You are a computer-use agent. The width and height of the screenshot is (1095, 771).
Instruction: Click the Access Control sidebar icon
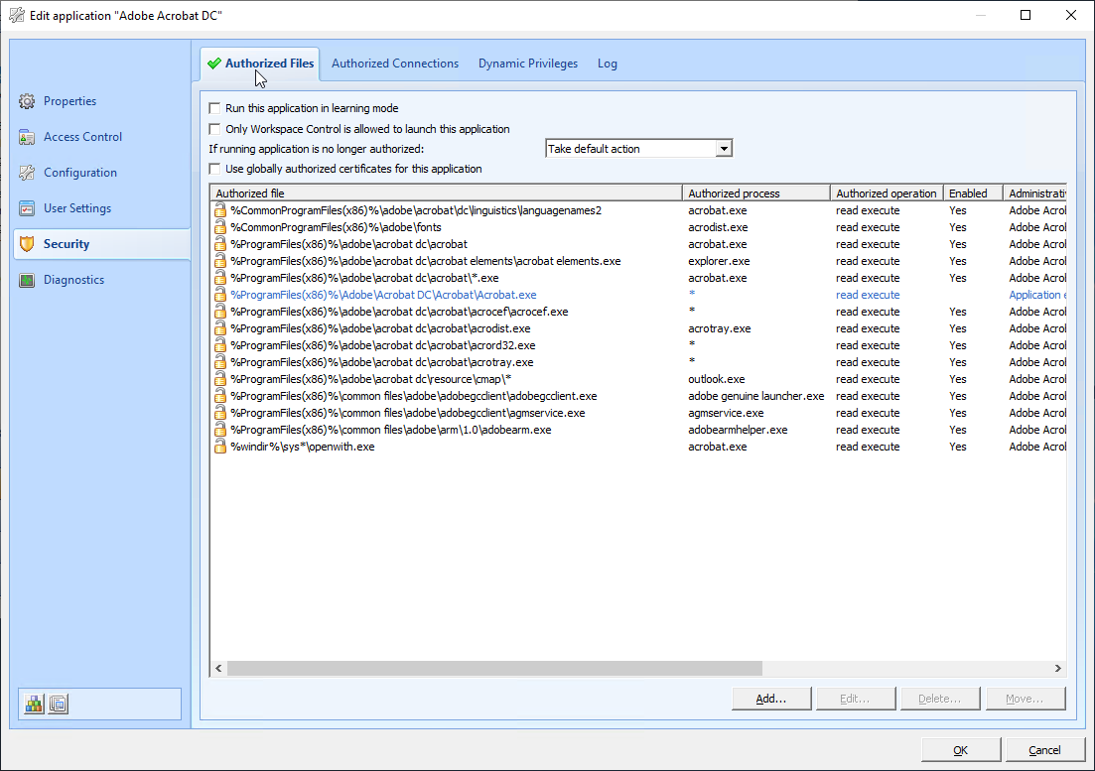27,137
